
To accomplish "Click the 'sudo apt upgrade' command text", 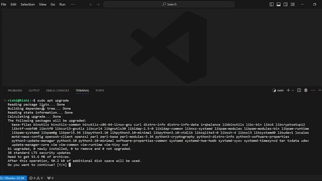I will click(53, 101).
